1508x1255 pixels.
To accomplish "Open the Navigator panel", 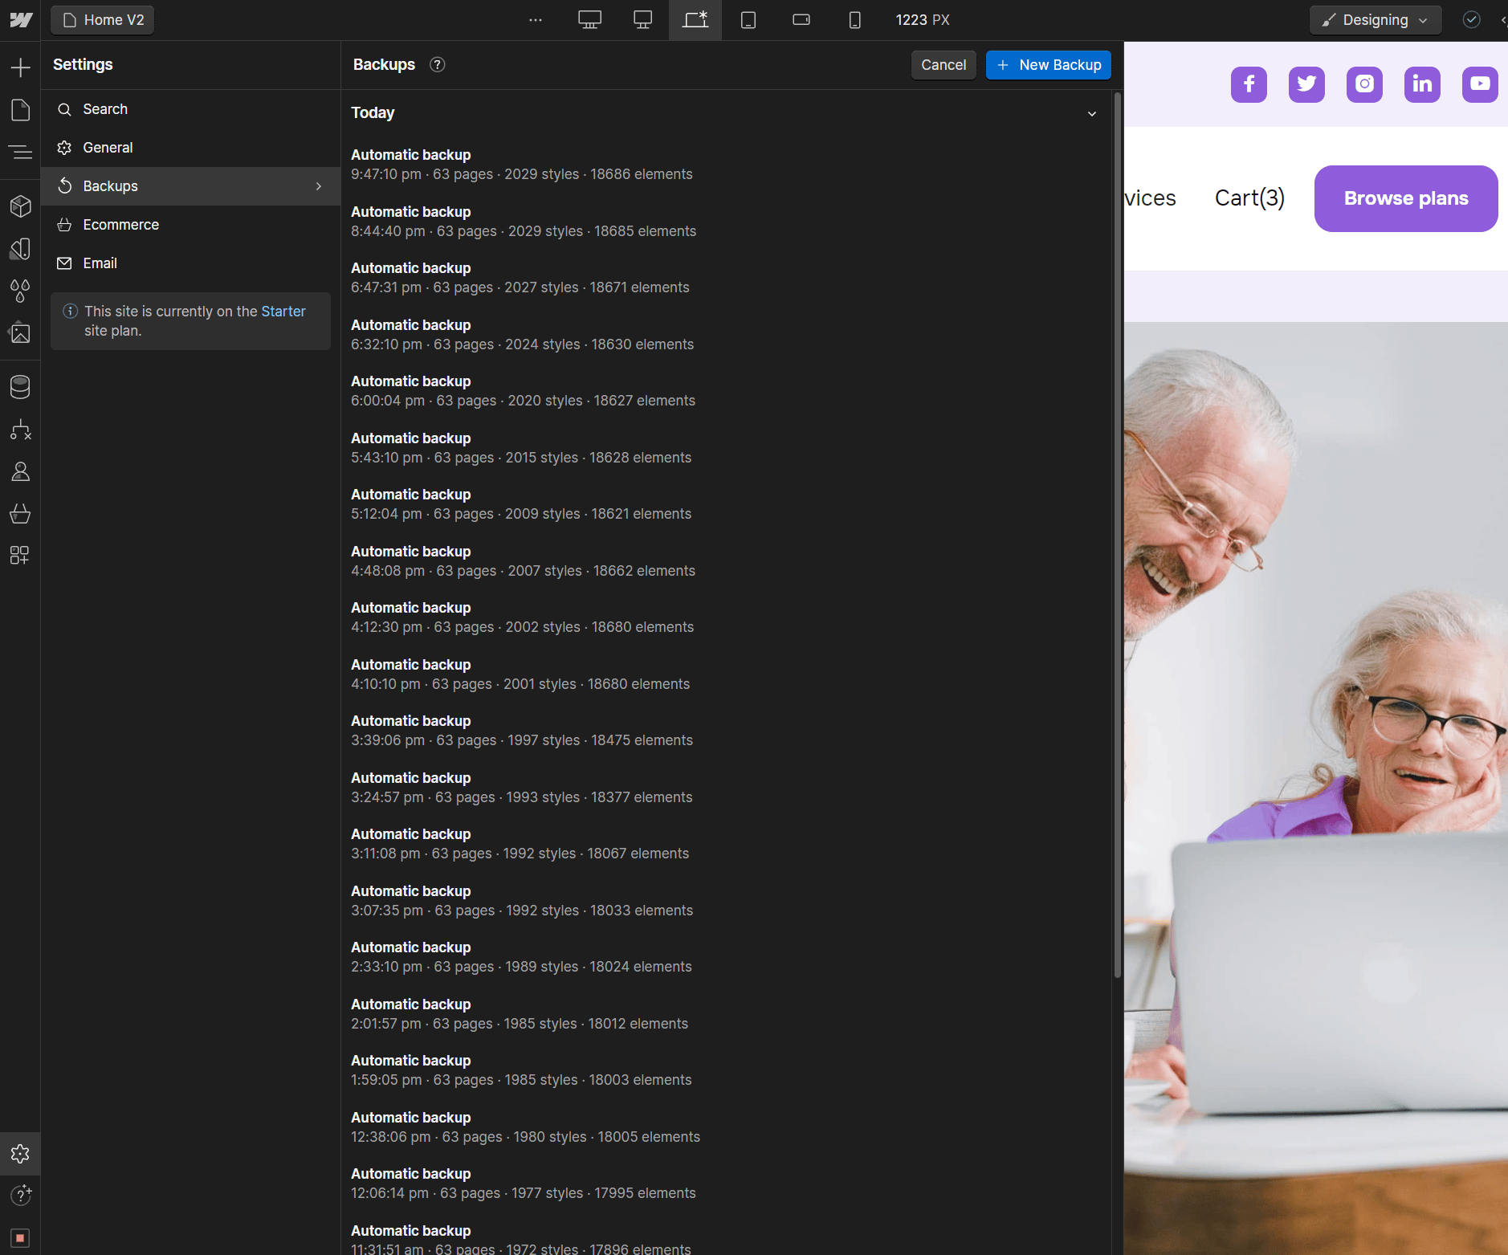I will pyautogui.click(x=20, y=152).
